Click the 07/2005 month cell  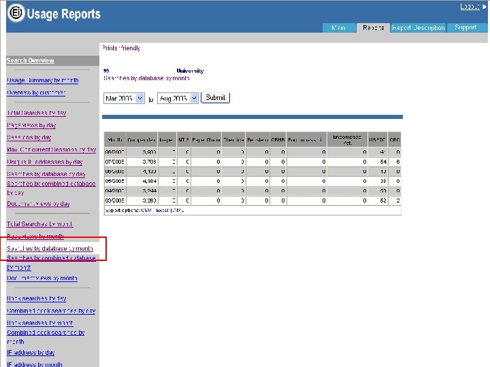[x=115, y=162]
